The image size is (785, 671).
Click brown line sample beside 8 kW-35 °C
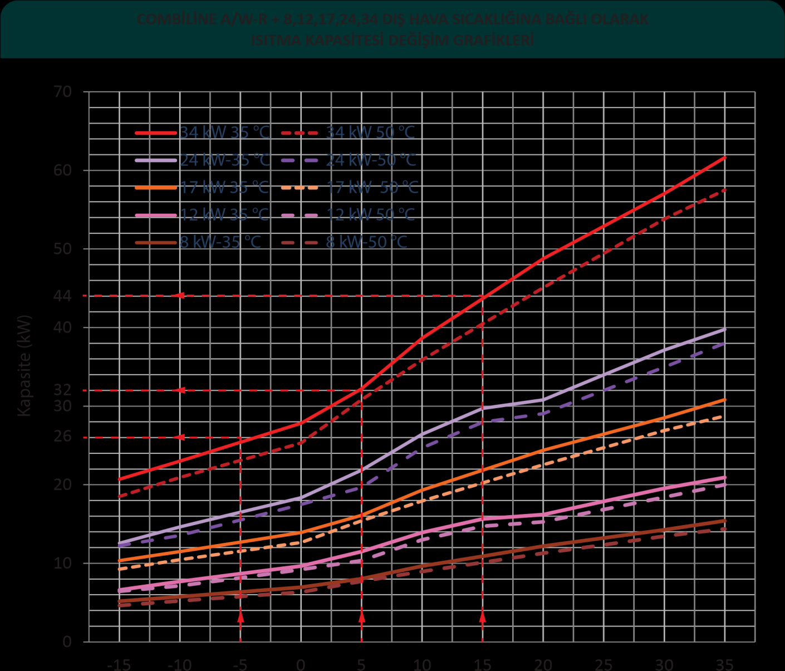click(x=156, y=242)
